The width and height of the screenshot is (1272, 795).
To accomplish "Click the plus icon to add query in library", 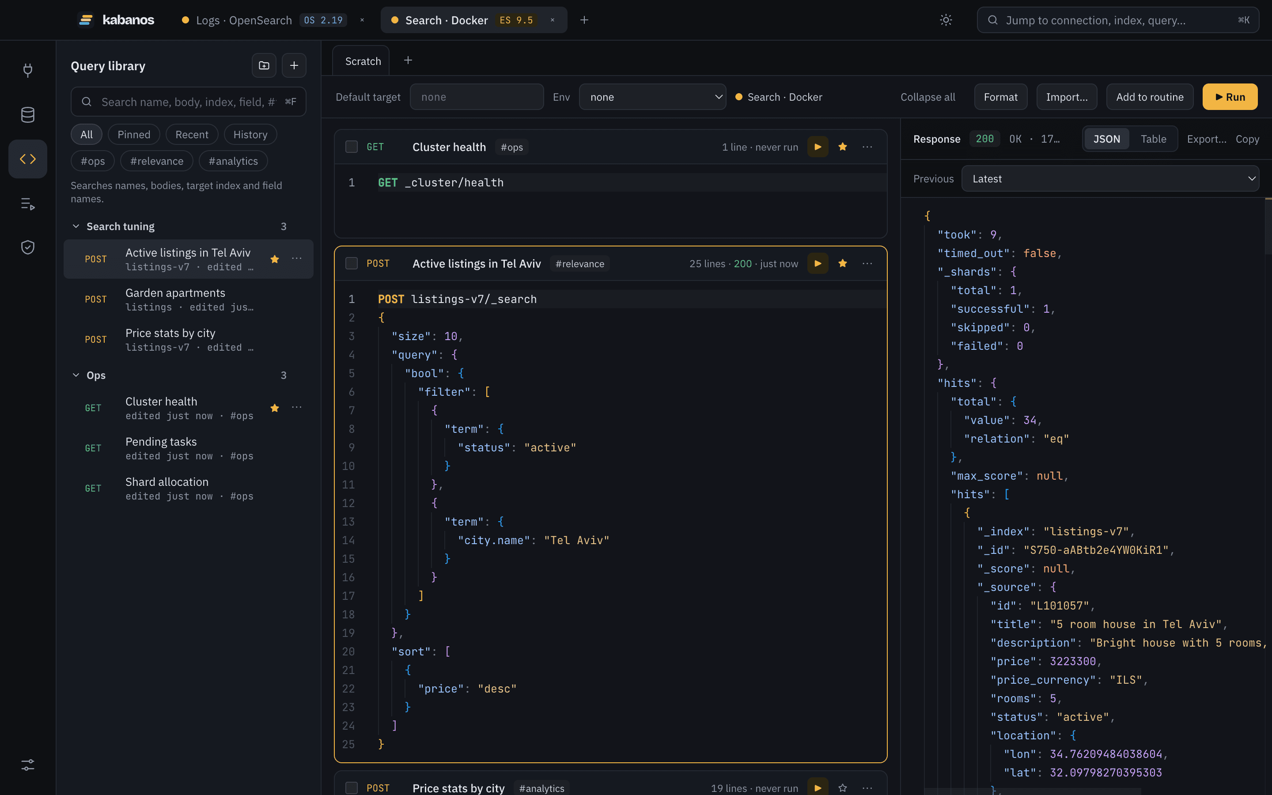I will [294, 66].
